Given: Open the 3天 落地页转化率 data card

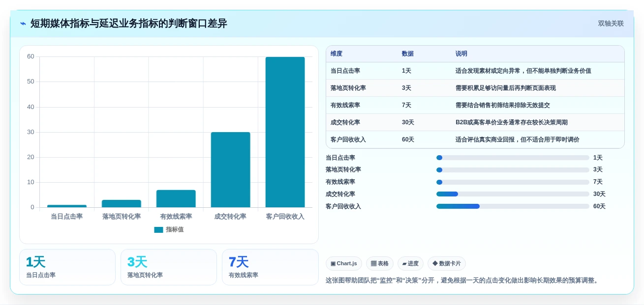Looking at the screenshot, I should click(x=169, y=267).
